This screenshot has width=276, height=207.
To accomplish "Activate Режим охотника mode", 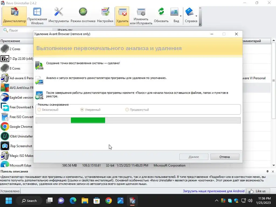I will (83, 16).
